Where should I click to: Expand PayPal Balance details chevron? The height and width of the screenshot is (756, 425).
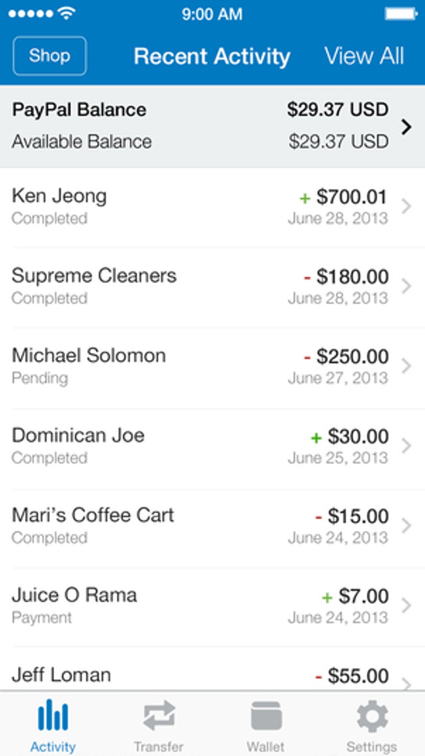[406, 127]
